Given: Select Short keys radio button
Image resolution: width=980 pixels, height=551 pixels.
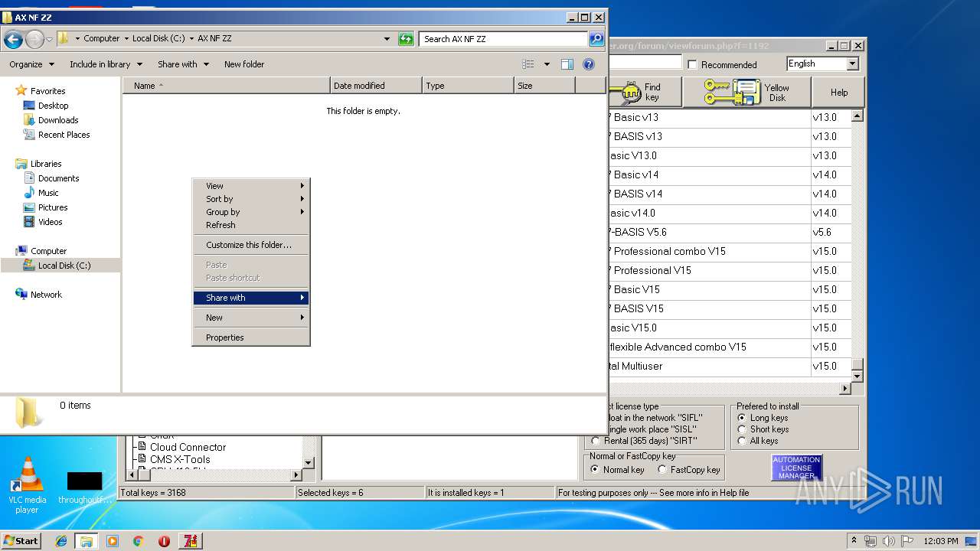Looking at the screenshot, I should tap(742, 429).
